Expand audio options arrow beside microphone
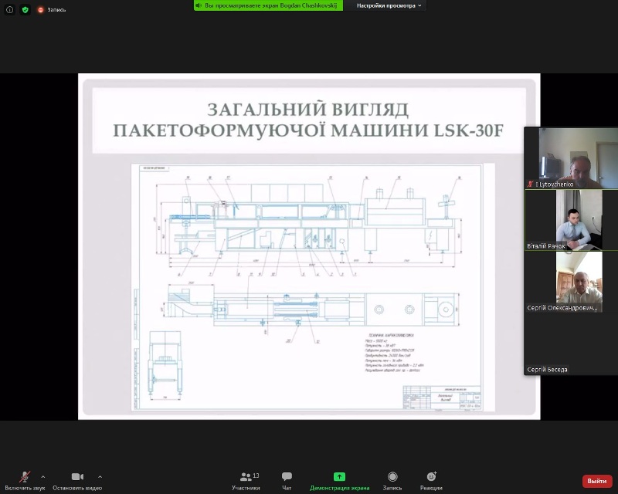 tap(42, 477)
